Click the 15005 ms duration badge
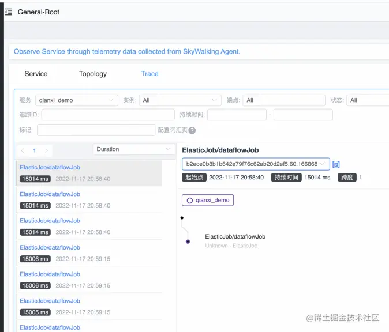389x332 pixels. pyautogui.click(x=35, y=312)
